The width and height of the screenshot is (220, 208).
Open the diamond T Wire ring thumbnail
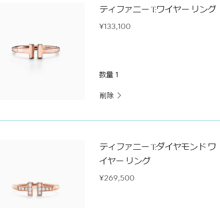pos(42,174)
